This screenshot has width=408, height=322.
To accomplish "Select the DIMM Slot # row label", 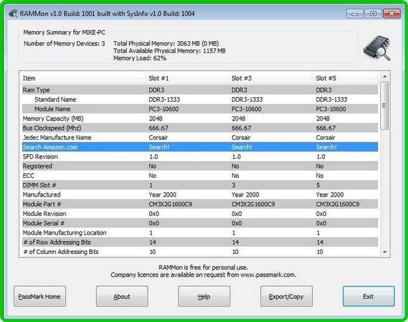I will 39,185.
